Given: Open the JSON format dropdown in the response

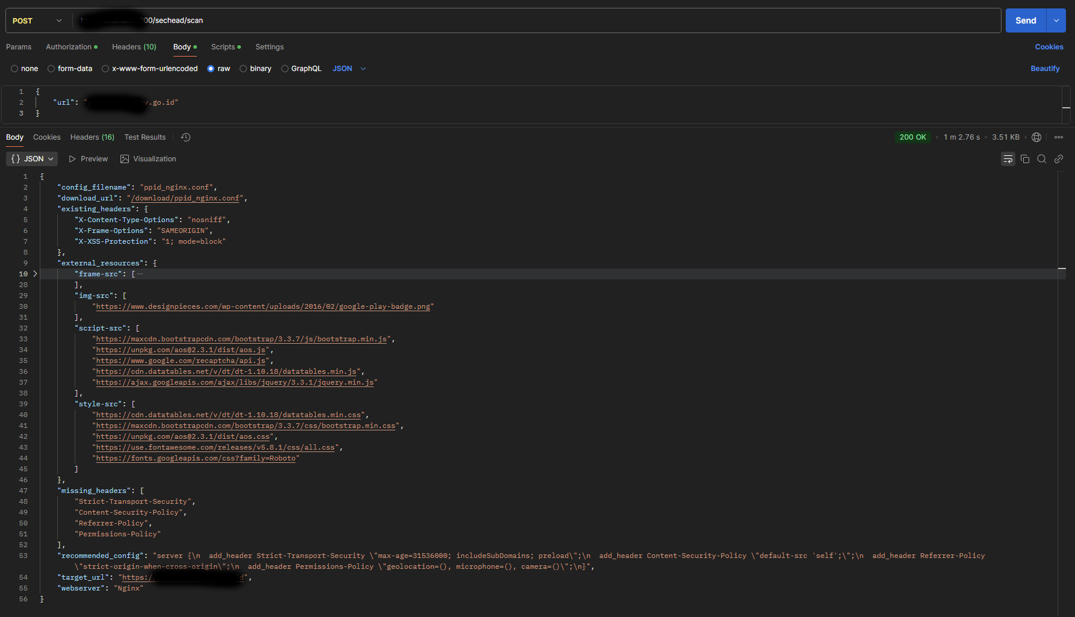Looking at the screenshot, I should pyautogui.click(x=31, y=158).
